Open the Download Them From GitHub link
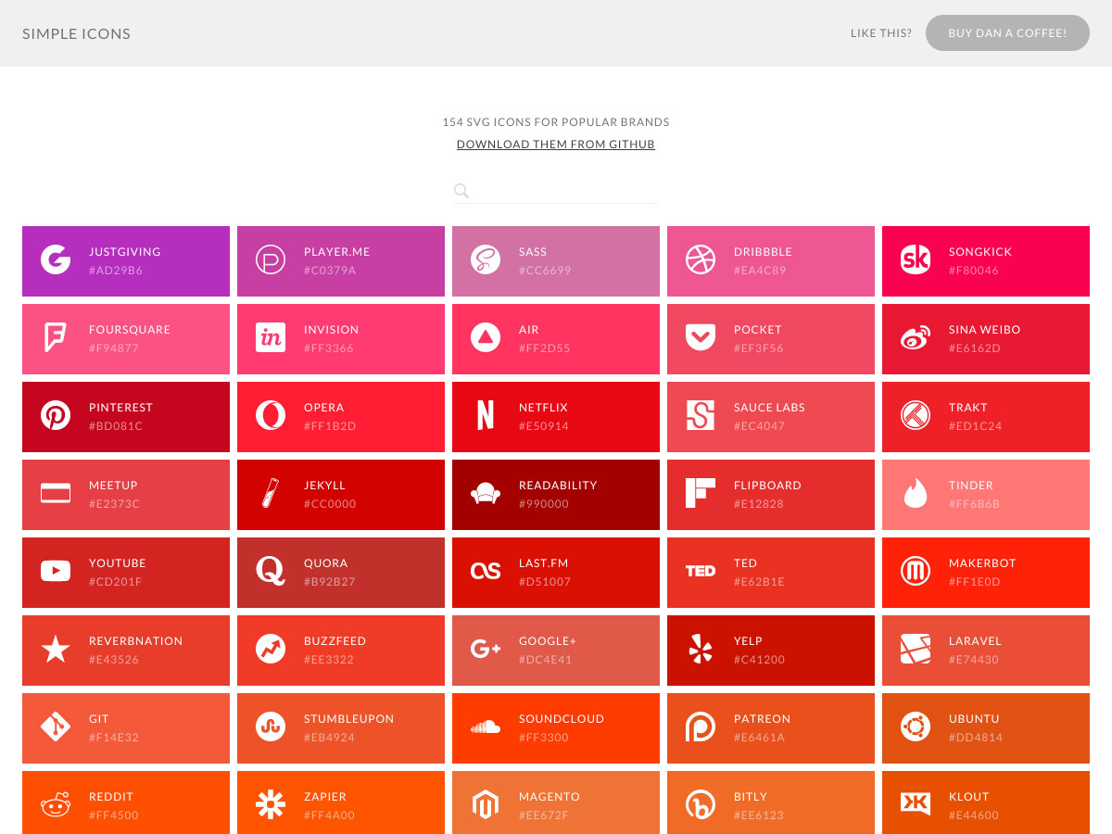Image resolution: width=1112 pixels, height=834 pixels. click(x=556, y=145)
